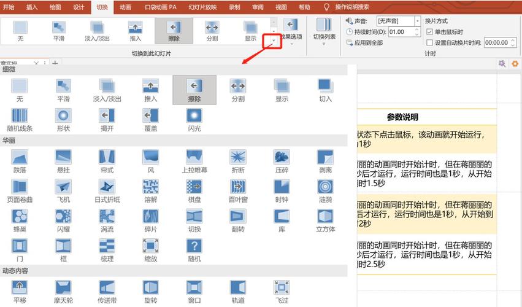This screenshot has width=522, height=307.
Task: Apply the 闪光 transition
Action: pyautogui.click(x=194, y=120)
